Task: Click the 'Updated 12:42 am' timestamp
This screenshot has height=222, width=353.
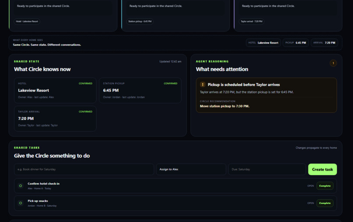Action: click(170, 61)
